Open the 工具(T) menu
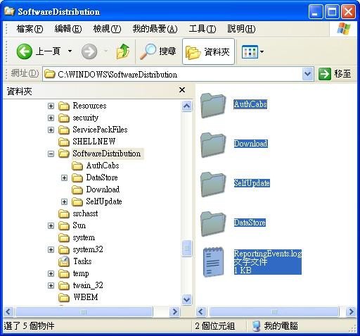Screen dimensions: 360x336 [202, 29]
